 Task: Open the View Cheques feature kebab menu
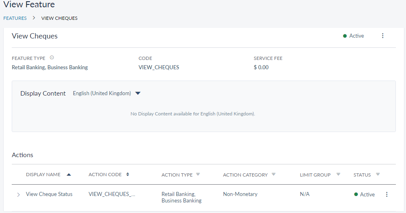click(383, 36)
